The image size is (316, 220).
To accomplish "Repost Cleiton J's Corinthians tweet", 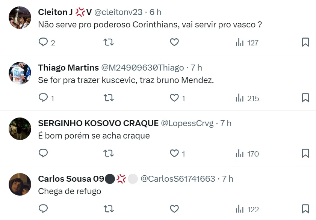I will tap(109, 42).
